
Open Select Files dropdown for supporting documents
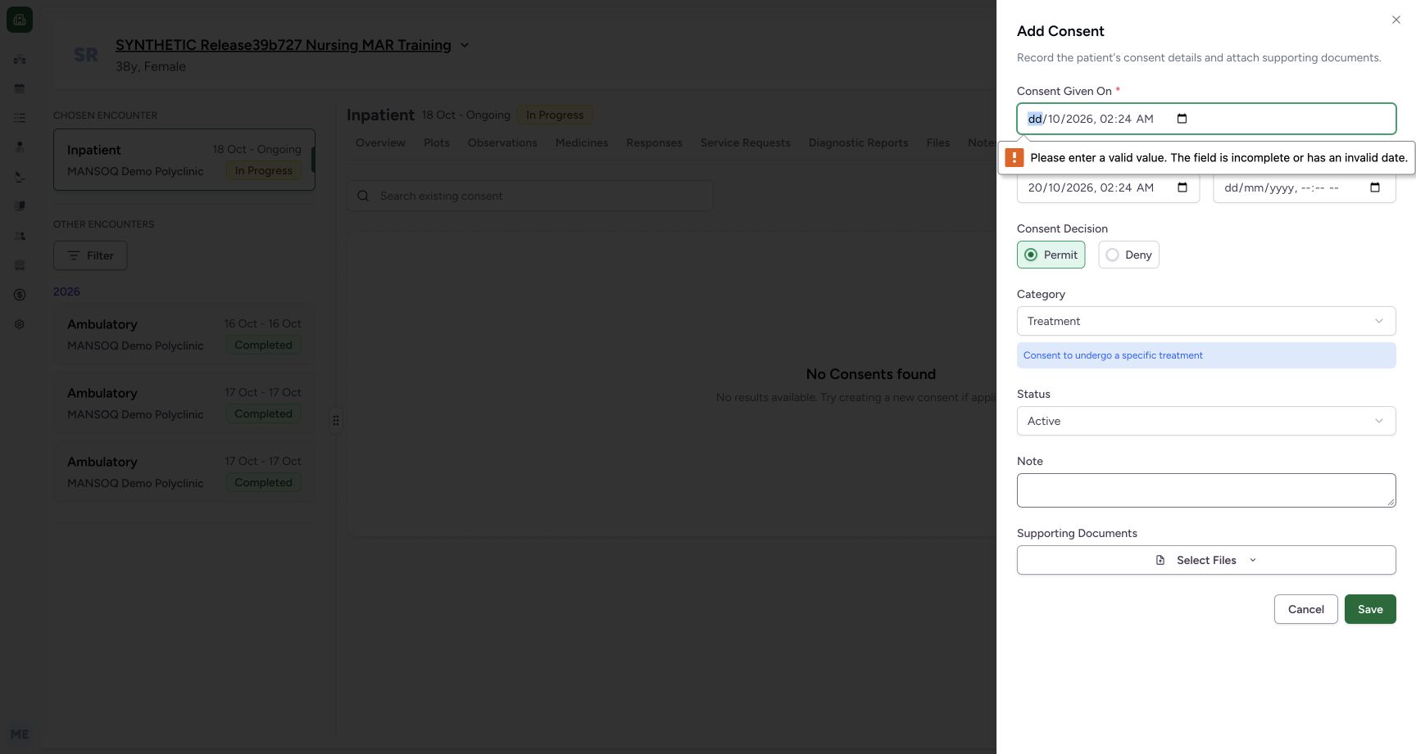point(1206,560)
